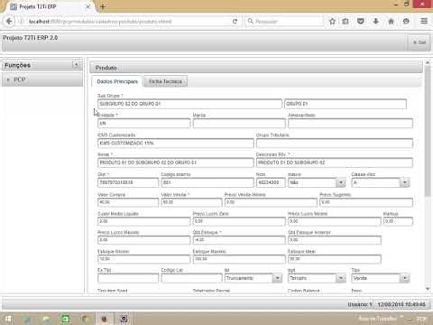Click the Sub Grupo input field
Image resolution: width=433 pixels, height=325 pixels.
pos(189,104)
